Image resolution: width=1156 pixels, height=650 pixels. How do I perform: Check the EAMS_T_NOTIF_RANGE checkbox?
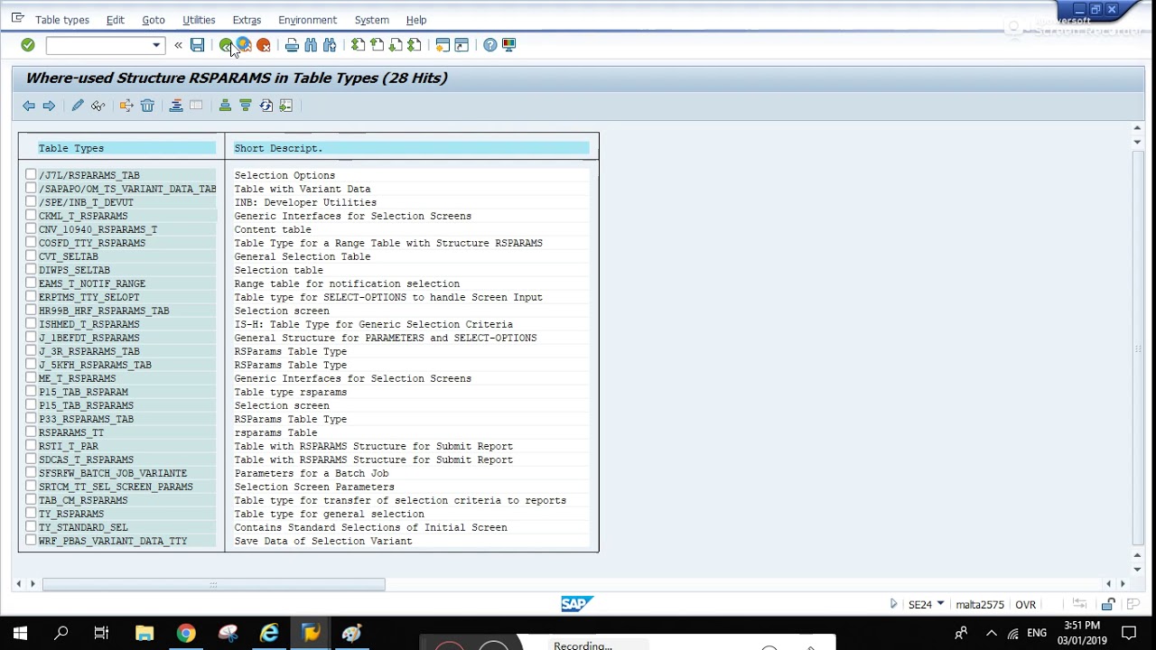[x=31, y=283]
